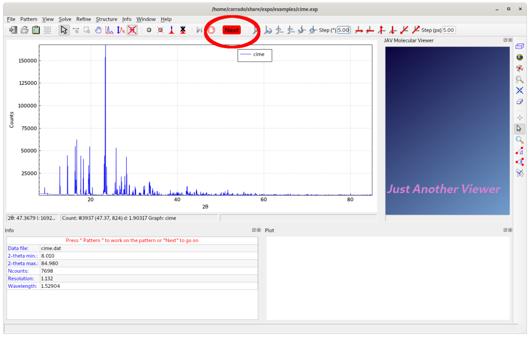Select the crosshair tool in viewer sidebar

coord(520,118)
